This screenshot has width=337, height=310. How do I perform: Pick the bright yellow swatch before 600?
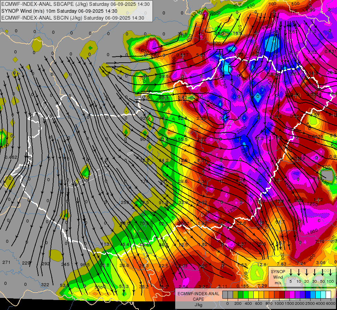click(x=256, y=294)
